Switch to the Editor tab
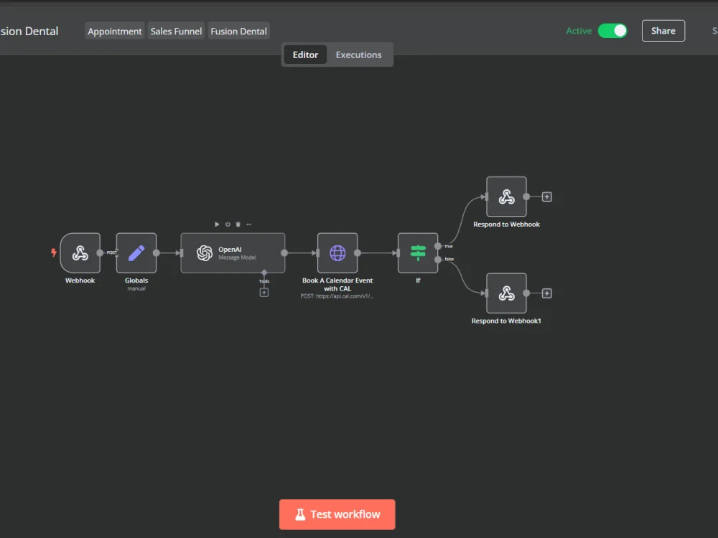The width and height of the screenshot is (718, 538). (305, 55)
